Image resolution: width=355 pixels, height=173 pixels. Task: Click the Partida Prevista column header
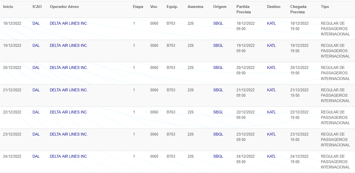(x=244, y=9)
